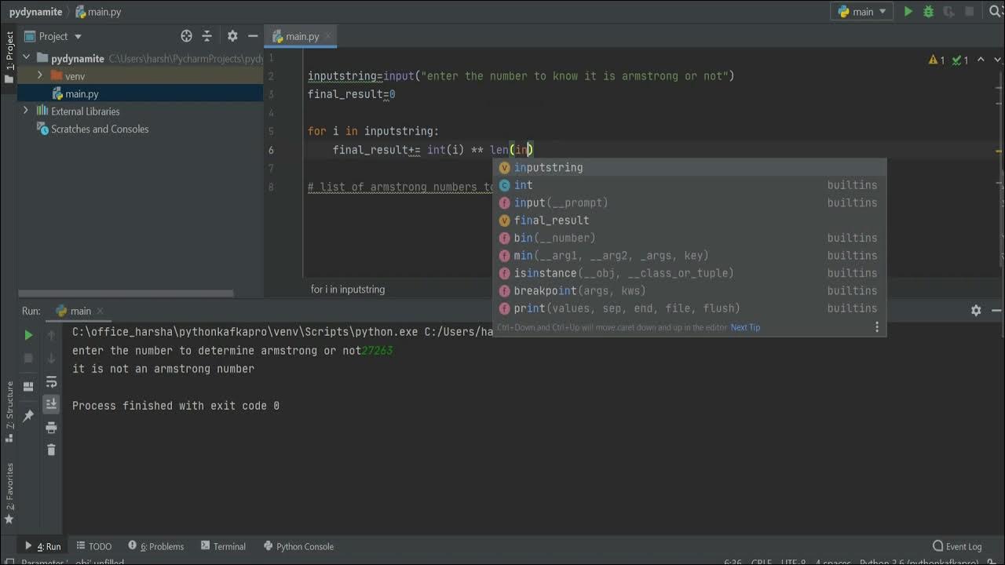Collapse all nodes in Project panel
The image size is (1005, 565).
coord(207,36)
